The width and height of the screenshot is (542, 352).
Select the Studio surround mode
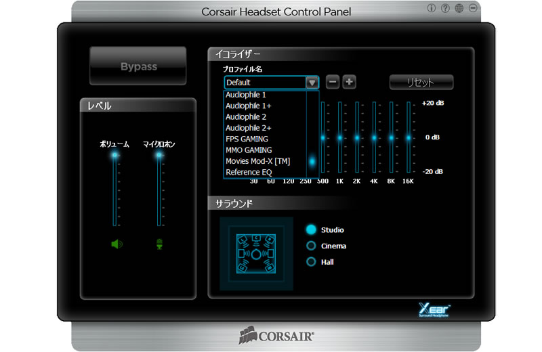click(311, 229)
